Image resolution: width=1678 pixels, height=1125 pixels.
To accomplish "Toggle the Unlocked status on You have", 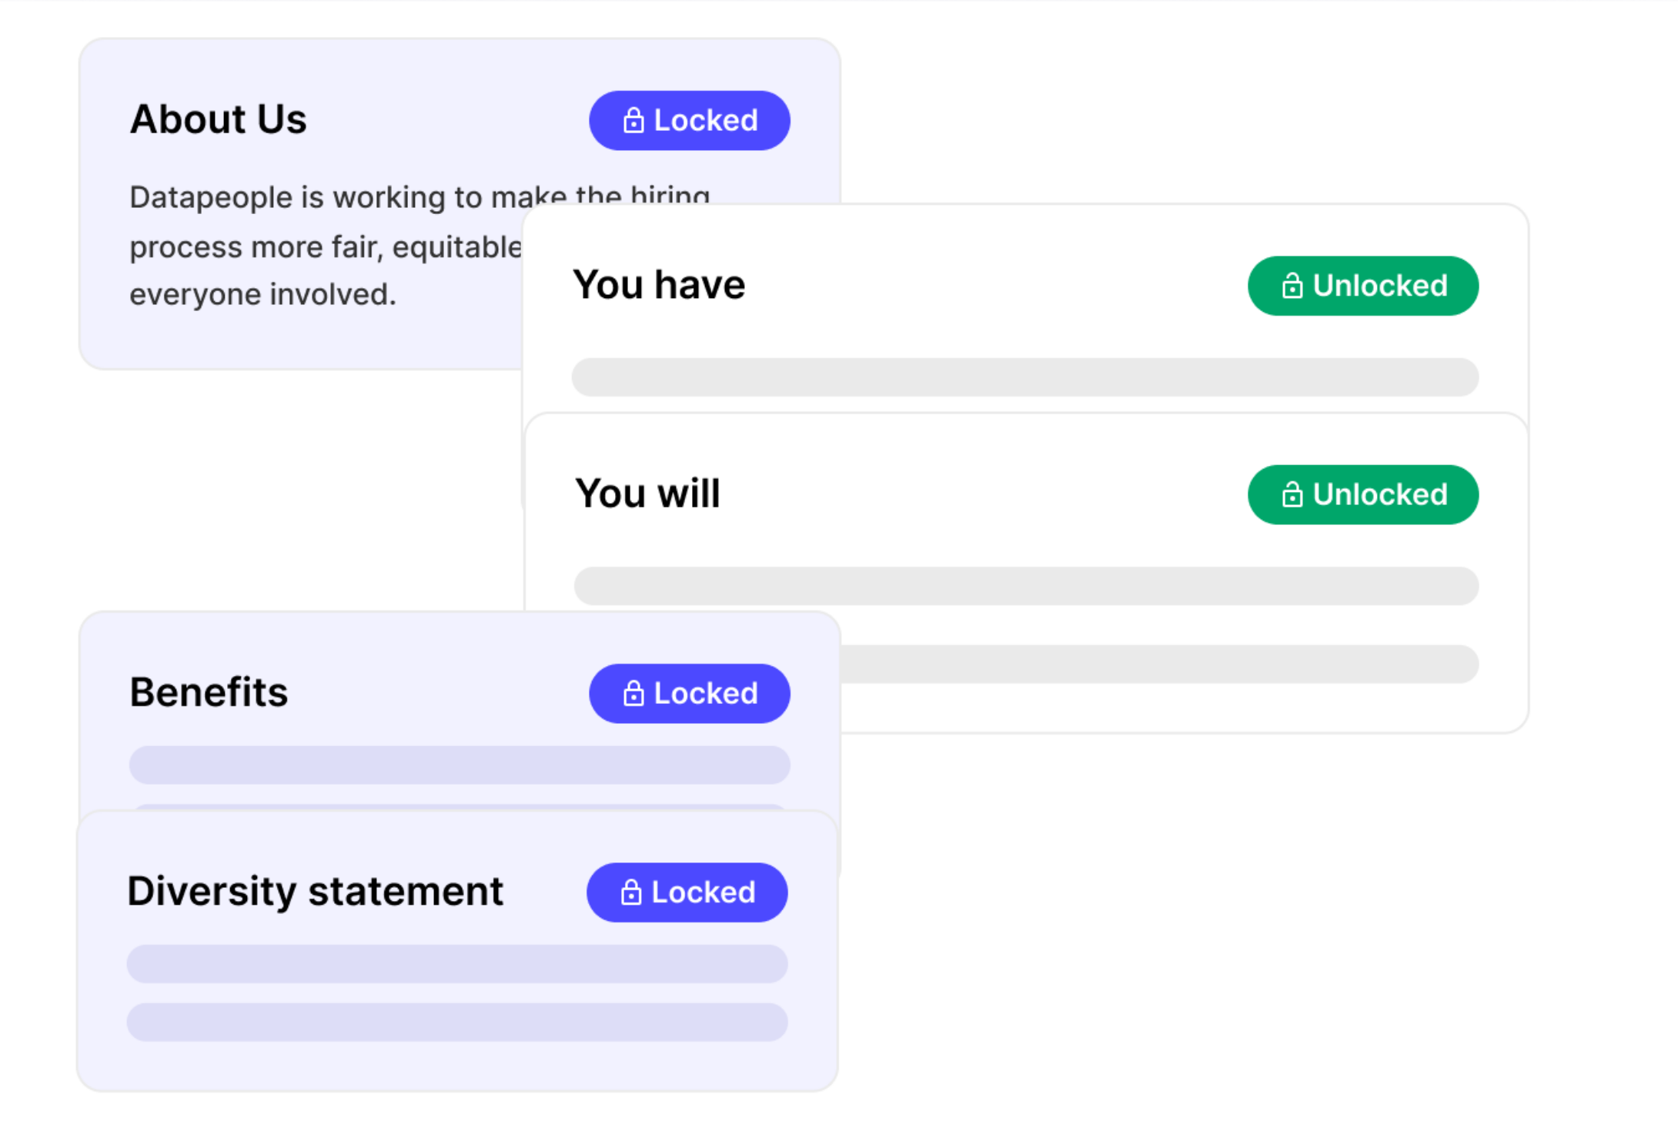I will pos(1362,286).
